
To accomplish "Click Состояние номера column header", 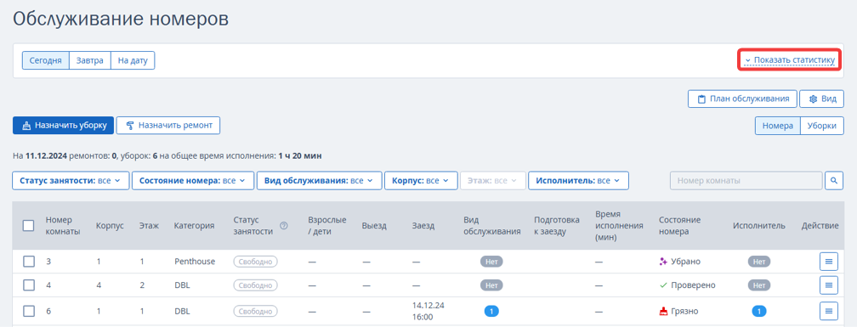I will 680,225.
